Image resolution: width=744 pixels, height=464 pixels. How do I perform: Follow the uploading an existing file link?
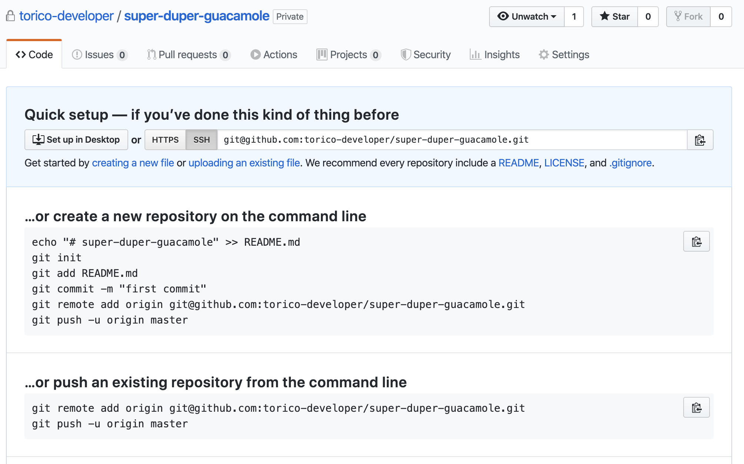[244, 163]
